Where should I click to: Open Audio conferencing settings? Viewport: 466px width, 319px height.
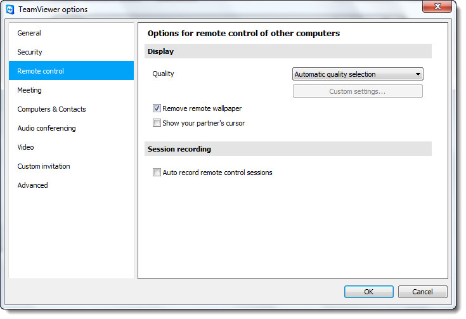71,128
